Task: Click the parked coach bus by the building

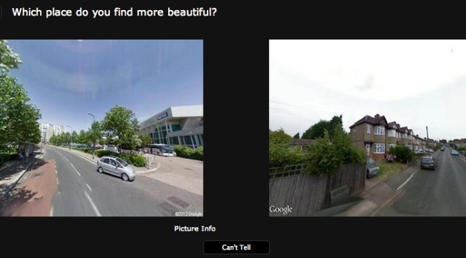Action: 163,149
